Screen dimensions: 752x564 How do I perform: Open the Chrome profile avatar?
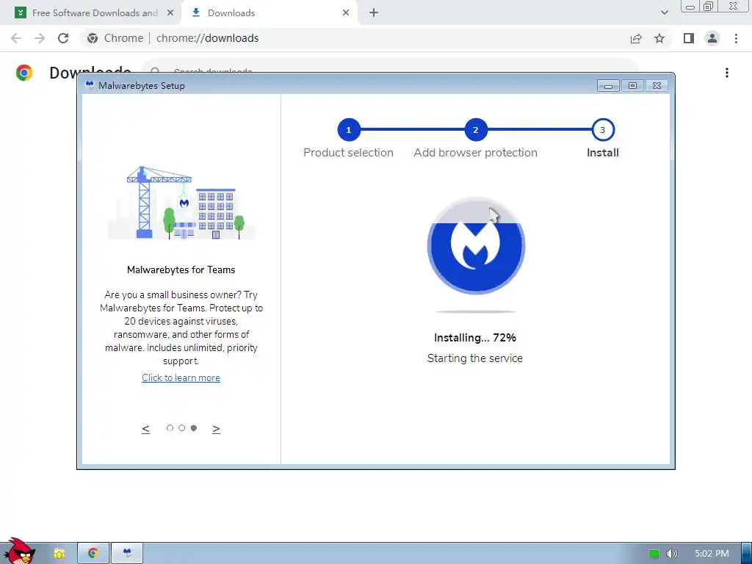(712, 38)
